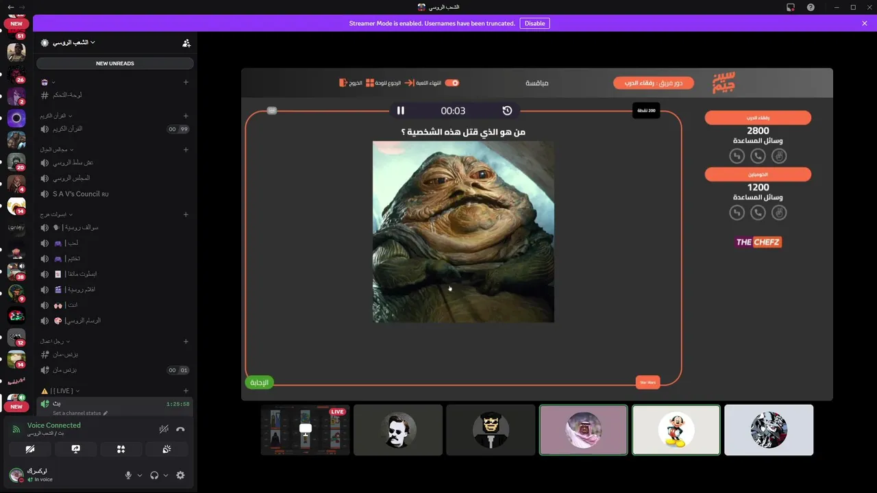Collapse the القرآن الكريم category
The height and width of the screenshot is (493, 877).
point(55,116)
